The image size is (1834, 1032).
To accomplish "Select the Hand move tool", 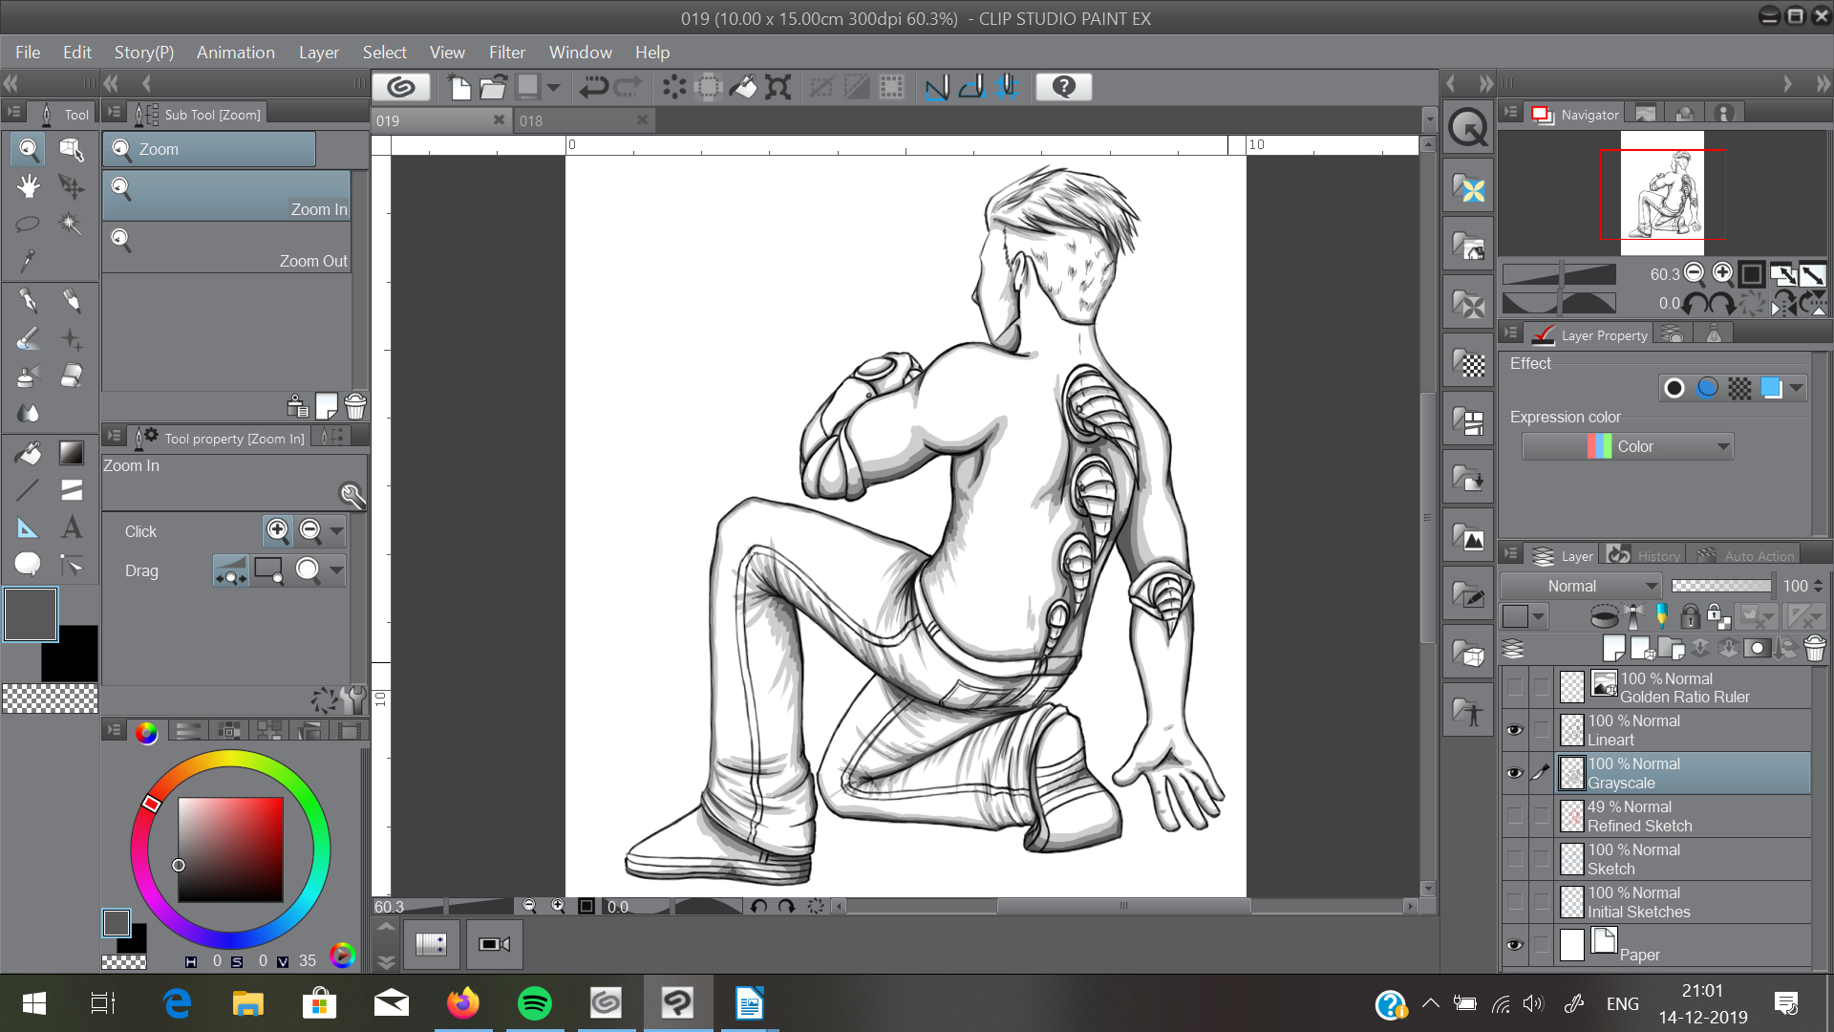I will click(x=28, y=186).
